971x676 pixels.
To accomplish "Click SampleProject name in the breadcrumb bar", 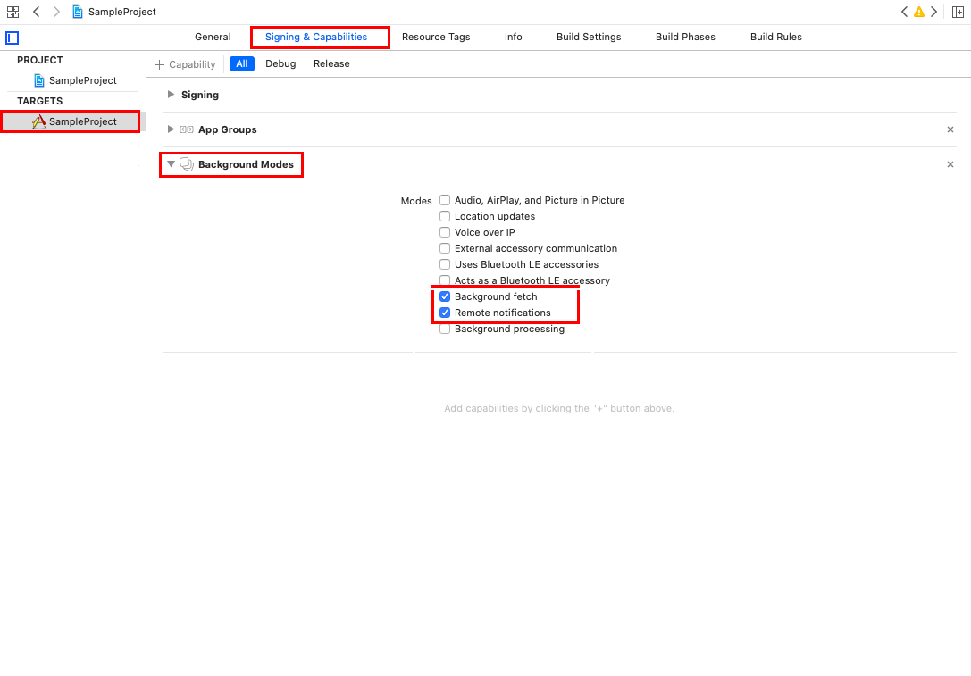I will [x=122, y=12].
